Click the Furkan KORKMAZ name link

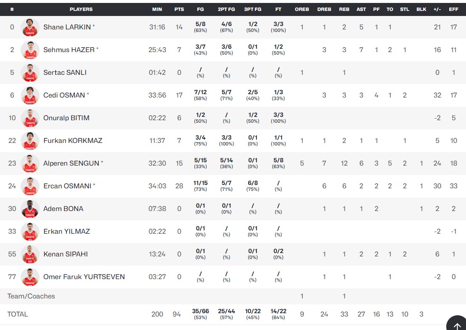click(73, 140)
